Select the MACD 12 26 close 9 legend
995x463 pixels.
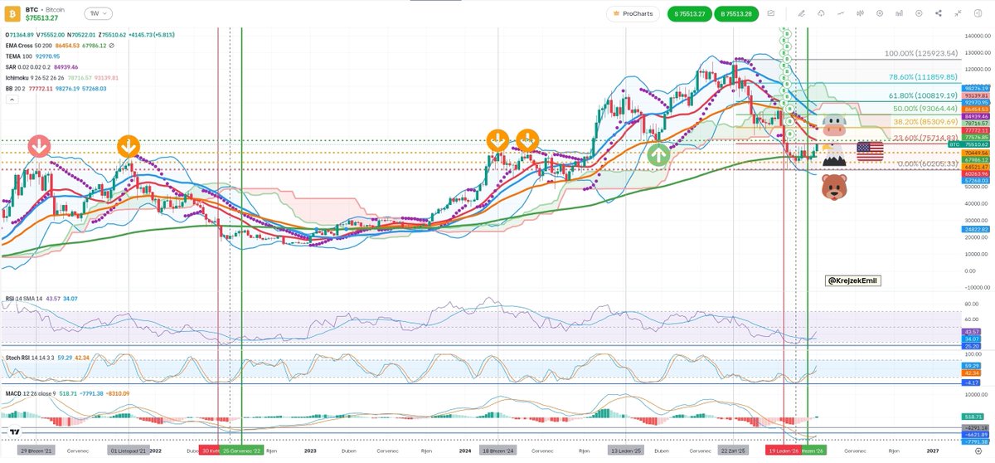tap(30, 392)
